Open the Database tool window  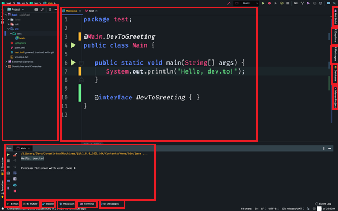pos(335,74)
